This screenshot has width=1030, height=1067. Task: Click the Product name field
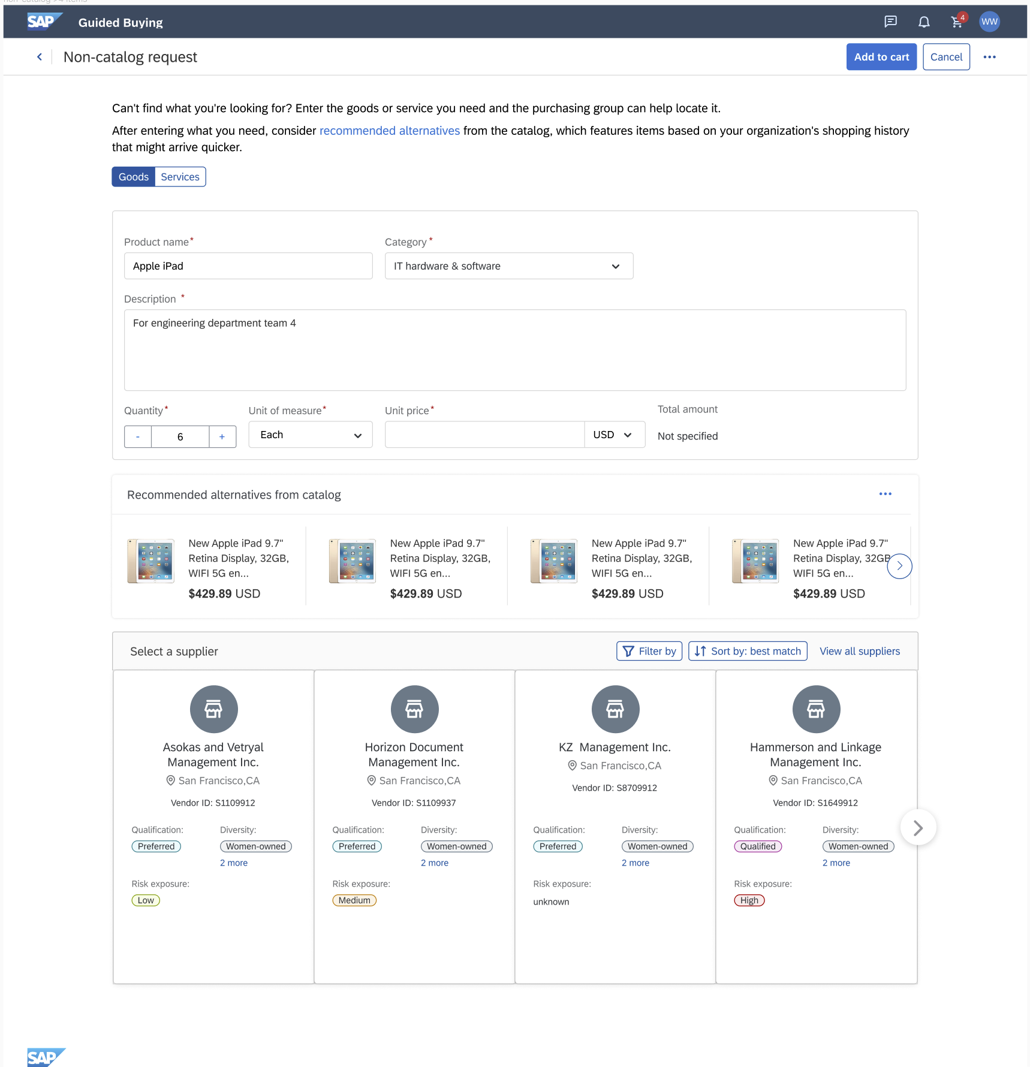pyautogui.click(x=248, y=266)
